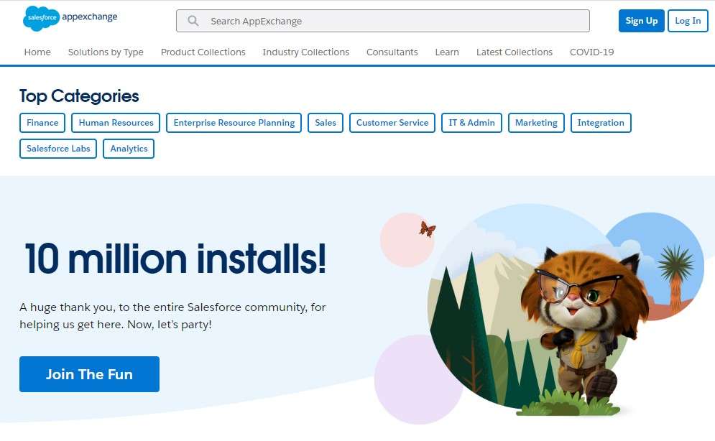This screenshot has width=715, height=441.
Task: Open the COVID-19 nav item
Action: [591, 52]
